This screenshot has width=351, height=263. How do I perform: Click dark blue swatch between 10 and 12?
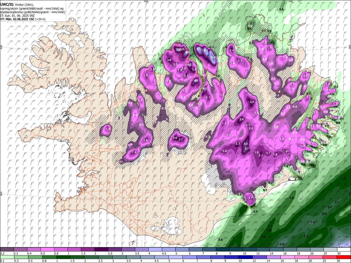pos(245,257)
